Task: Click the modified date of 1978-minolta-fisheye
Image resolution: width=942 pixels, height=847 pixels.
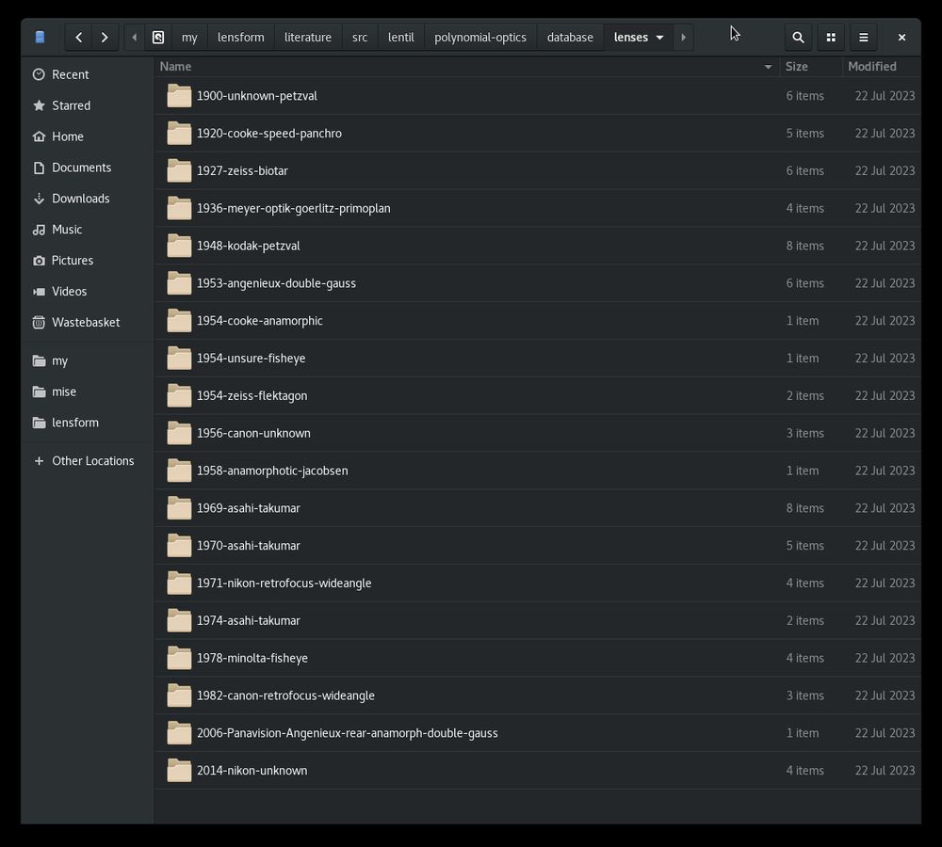Action: [x=885, y=658]
